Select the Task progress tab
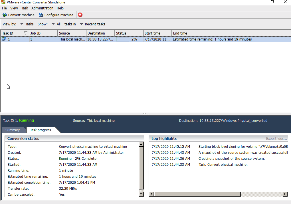Viewport: 291px width, 204px height. click(x=41, y=130)
